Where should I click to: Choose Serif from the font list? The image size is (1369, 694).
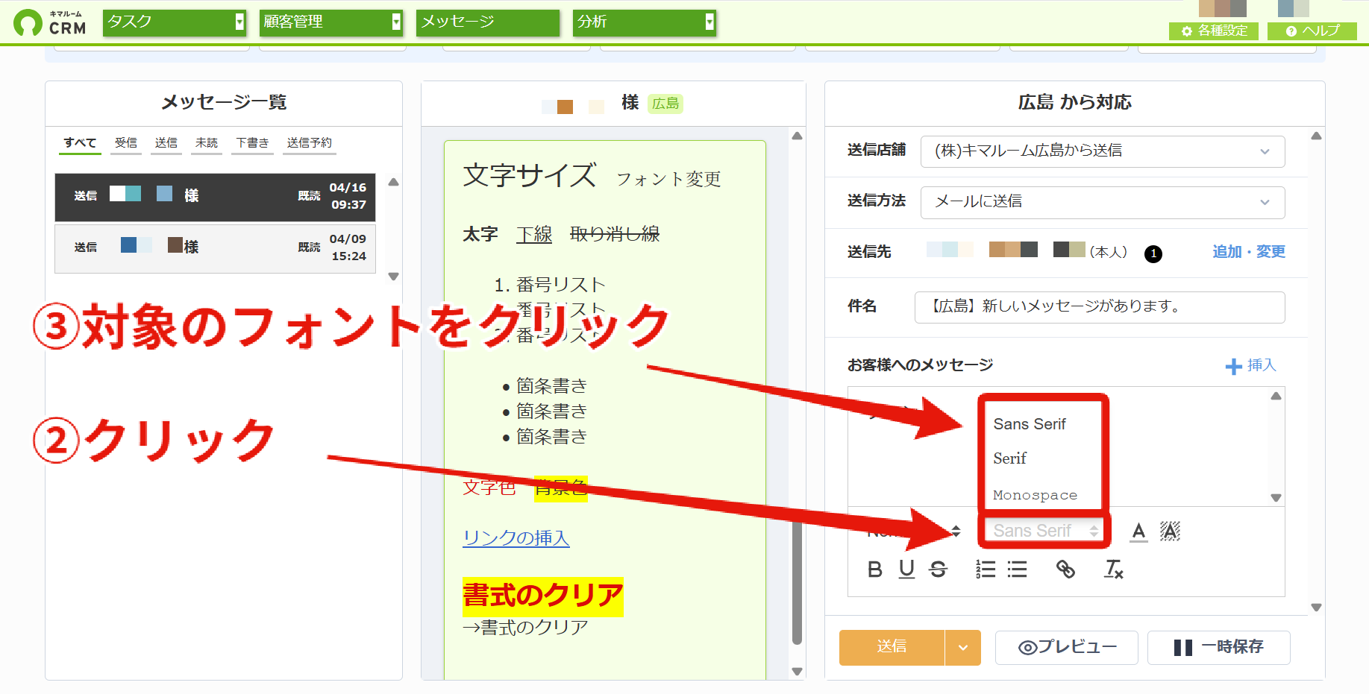[x=1010, y=458]
